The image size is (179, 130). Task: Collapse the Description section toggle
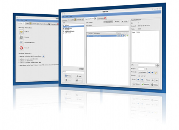point(108,22)
